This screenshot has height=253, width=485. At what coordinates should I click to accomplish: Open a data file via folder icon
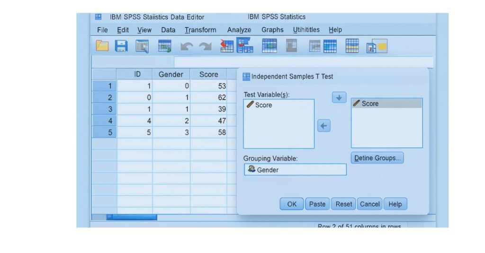click(x=102, y=46)
